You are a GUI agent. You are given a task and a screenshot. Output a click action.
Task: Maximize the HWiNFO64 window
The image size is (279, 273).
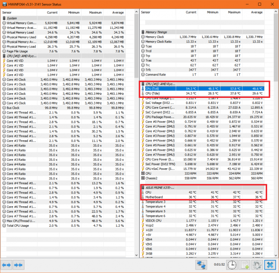260,4
